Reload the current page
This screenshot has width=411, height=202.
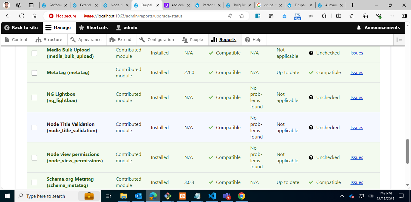(22, 16)
